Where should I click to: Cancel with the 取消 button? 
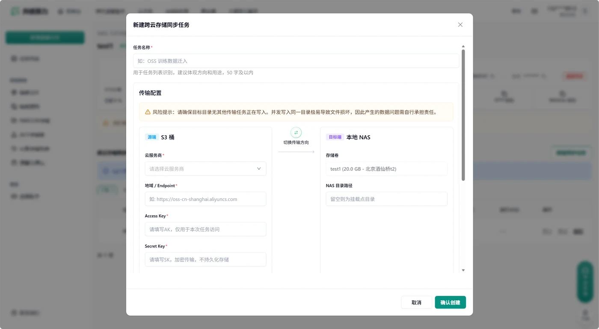point(416,302)
